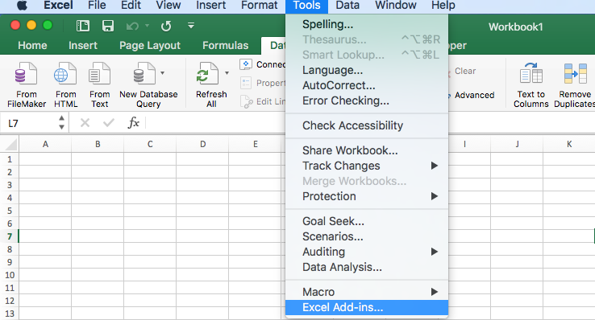The height and width of the screenshot is (320, 595).
Task: Open the Help menu in menu bar
Action: click(443, 6)
